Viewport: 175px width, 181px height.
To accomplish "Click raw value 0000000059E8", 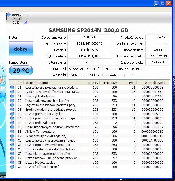I will (x=152, y=114).
